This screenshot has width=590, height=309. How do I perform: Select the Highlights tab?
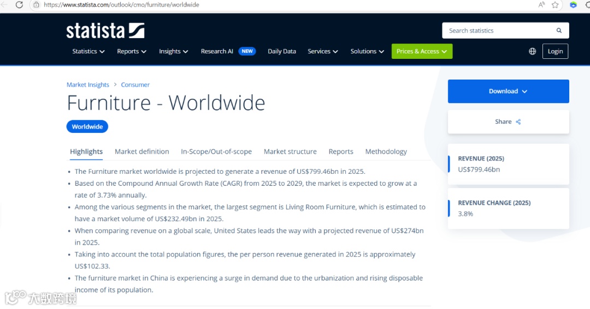click(x=86, y=152)
